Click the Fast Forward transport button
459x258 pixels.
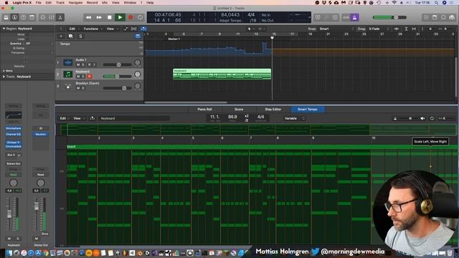click(99, 17)
